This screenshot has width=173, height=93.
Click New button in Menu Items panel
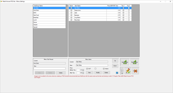[90, 73]
